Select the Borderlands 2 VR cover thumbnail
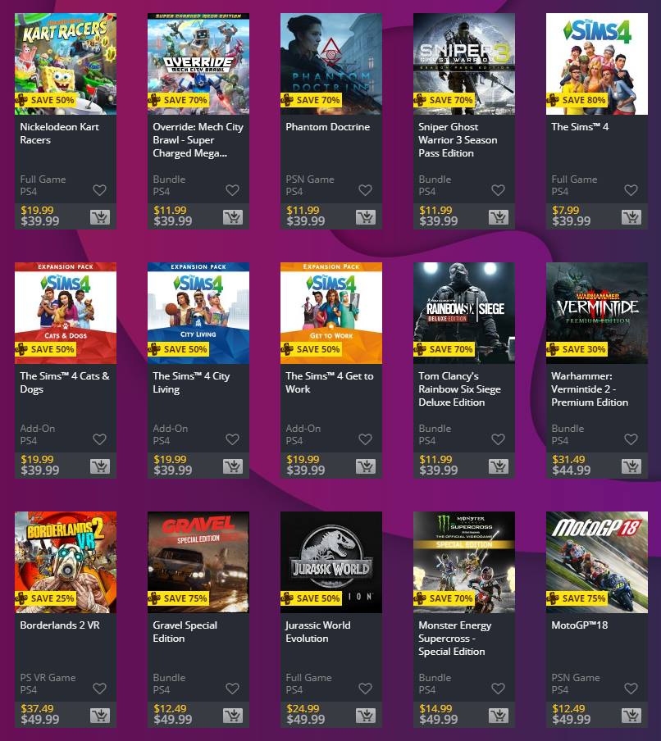 tap(66, 561)
